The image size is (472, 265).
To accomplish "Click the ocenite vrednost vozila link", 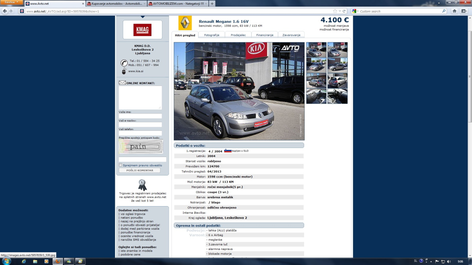I will pyautogui.click(x=137, y=236).
